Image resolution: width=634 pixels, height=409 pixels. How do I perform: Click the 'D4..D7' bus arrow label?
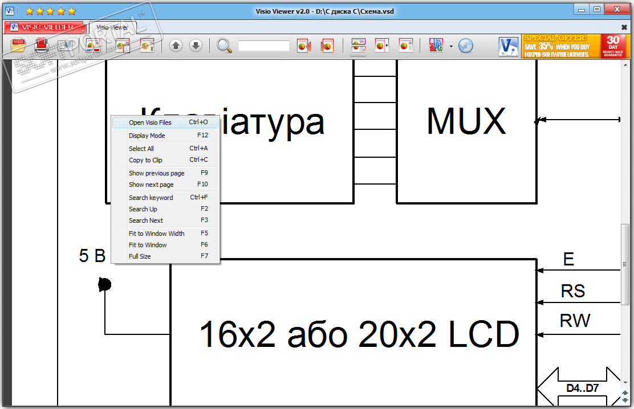(x=582, y=388)
